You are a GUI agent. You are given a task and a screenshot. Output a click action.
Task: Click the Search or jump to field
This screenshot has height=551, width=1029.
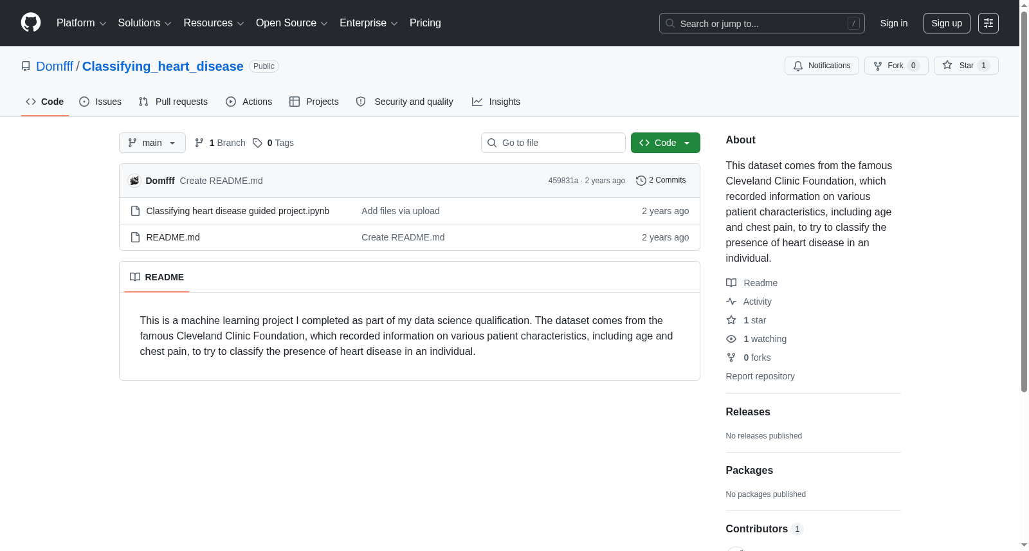[x=762, y=23]
